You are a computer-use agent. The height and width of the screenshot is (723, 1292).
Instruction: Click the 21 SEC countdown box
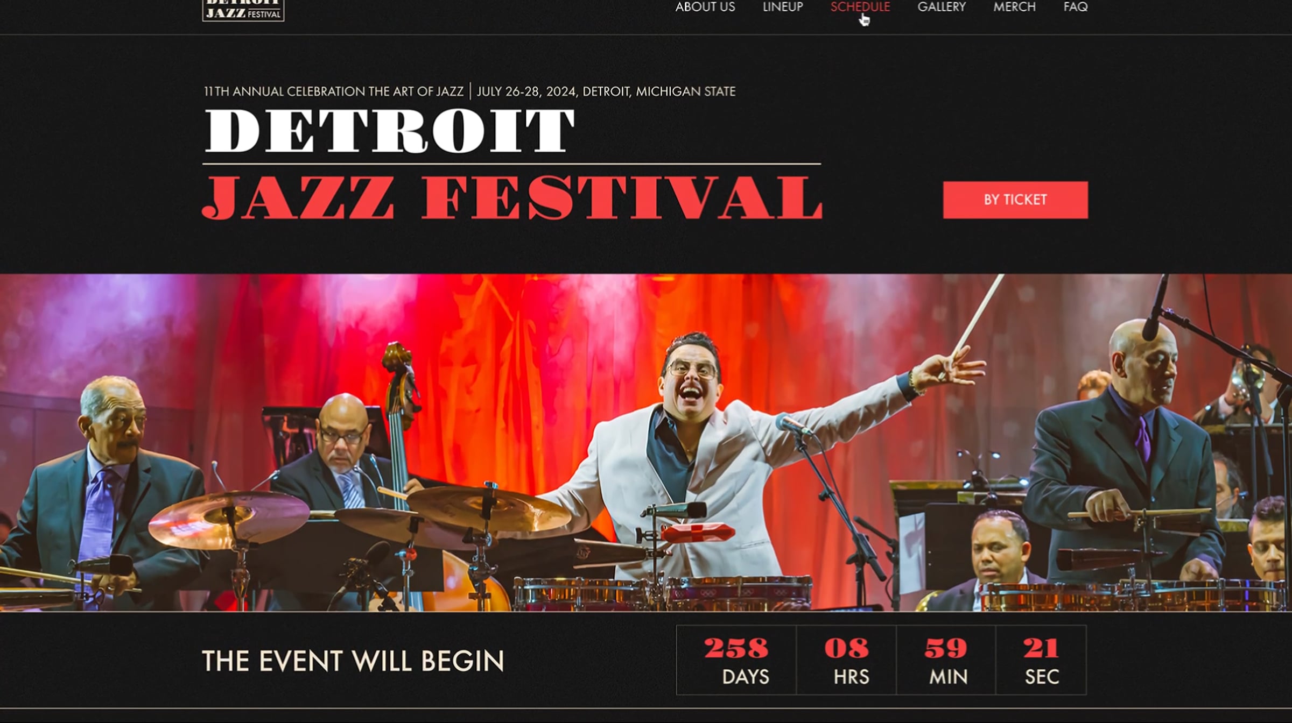coord(1041,660)
